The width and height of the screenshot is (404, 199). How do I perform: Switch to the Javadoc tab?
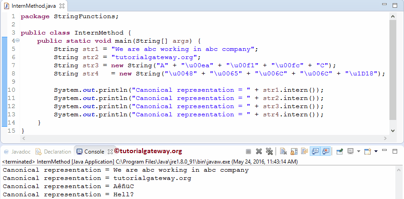17,152
